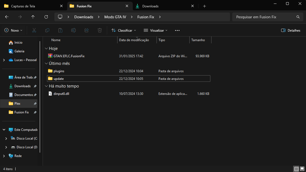This screenshot has height=172, width=306.
Task: Go up one folder level
Action: pos(33,17)
